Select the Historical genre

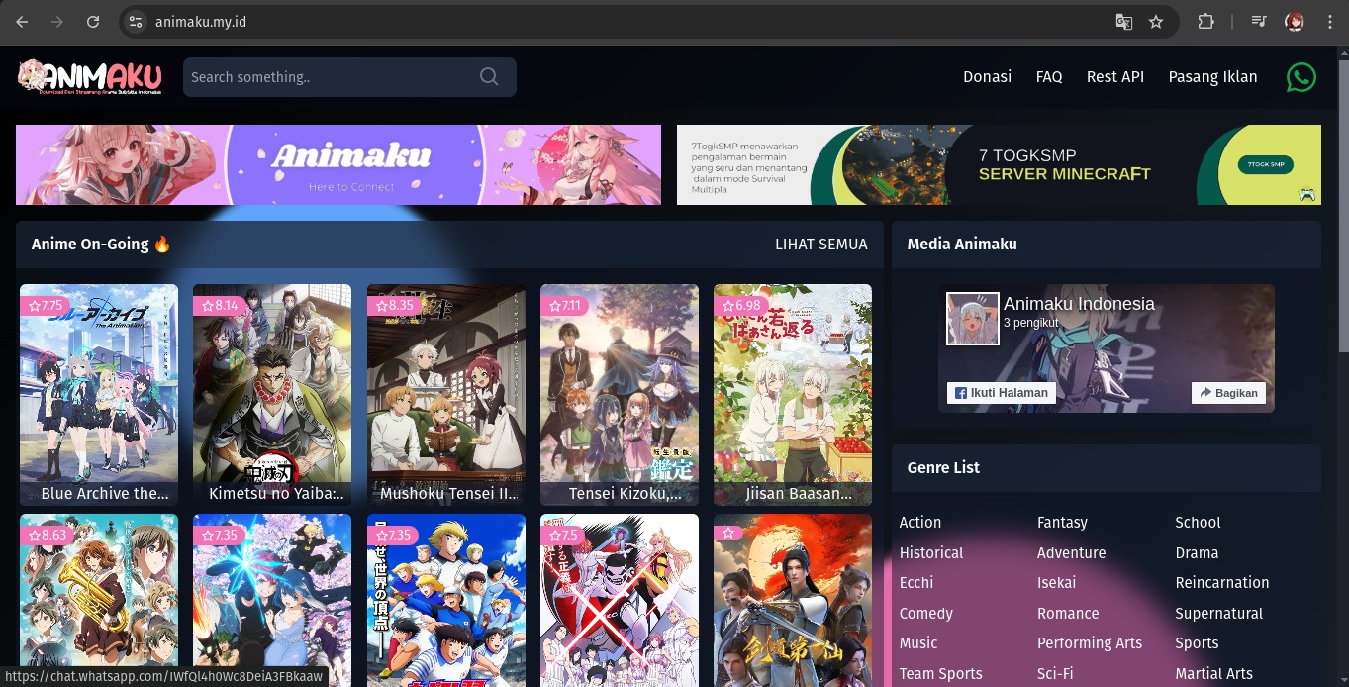click(x=931, y=553)
